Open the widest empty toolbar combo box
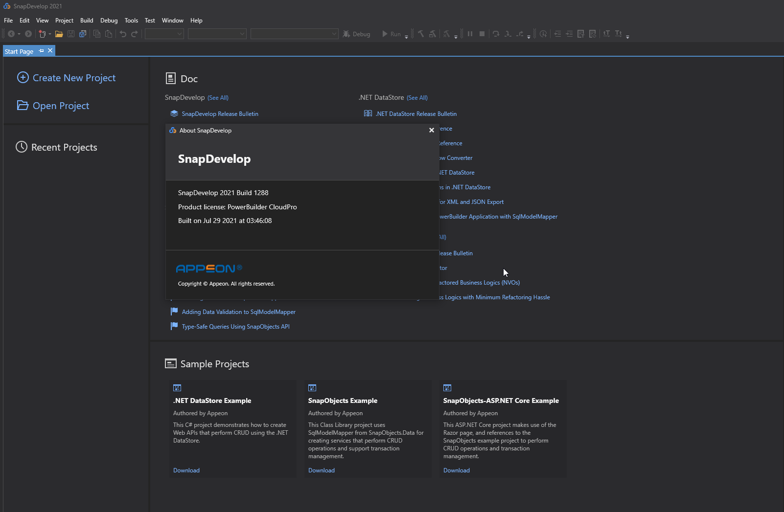 click(295, 34)
